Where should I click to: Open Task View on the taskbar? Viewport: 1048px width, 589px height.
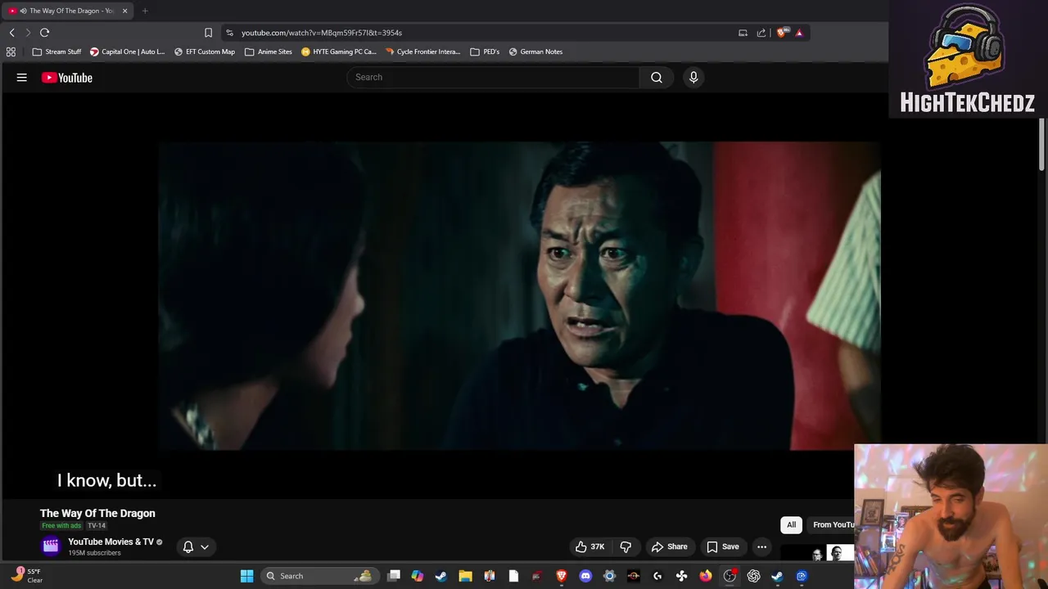[394, 576]
